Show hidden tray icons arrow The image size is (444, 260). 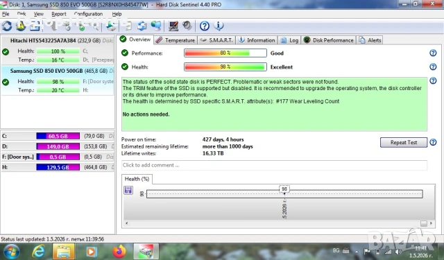click(357, 252)
